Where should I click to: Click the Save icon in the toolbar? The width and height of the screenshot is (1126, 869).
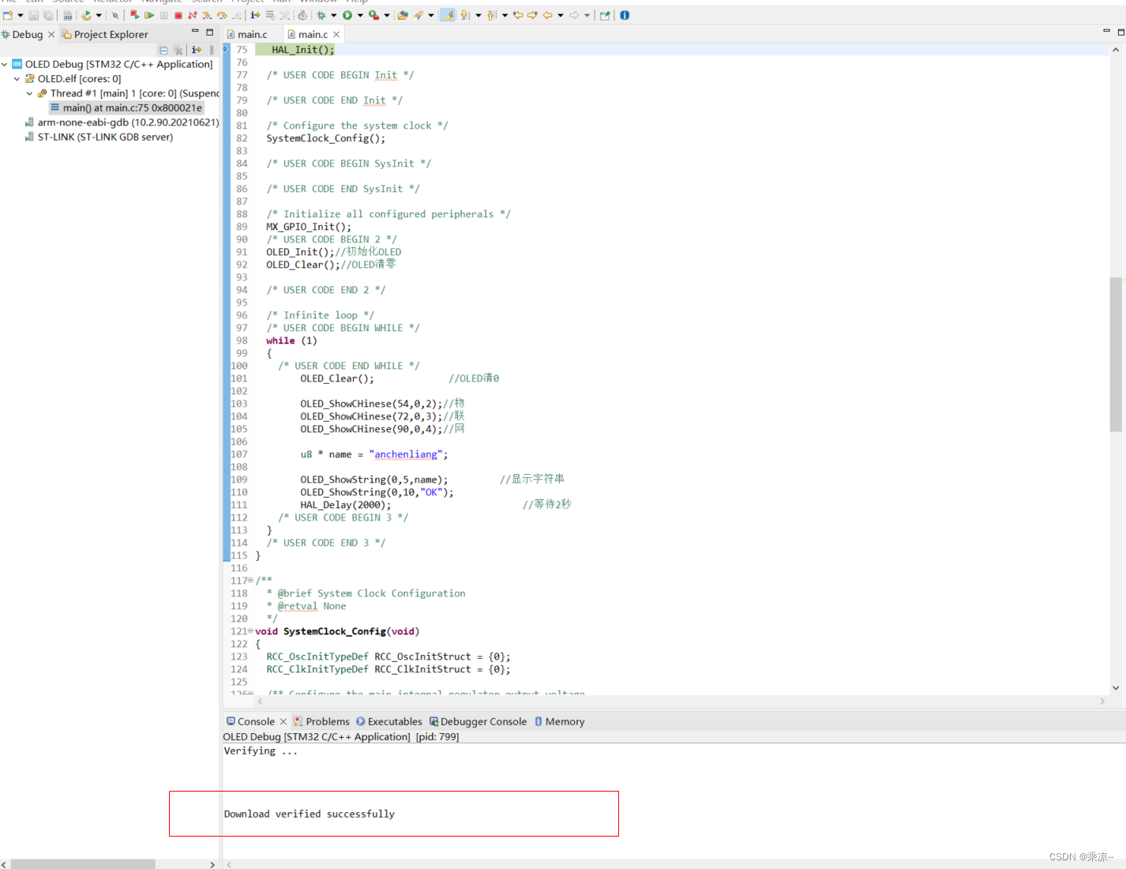click(x=34, y=15)
